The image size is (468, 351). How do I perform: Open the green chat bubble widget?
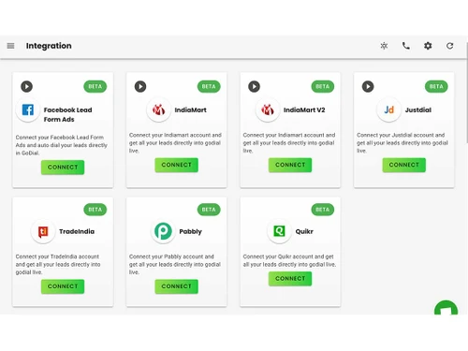pos(446,308)
